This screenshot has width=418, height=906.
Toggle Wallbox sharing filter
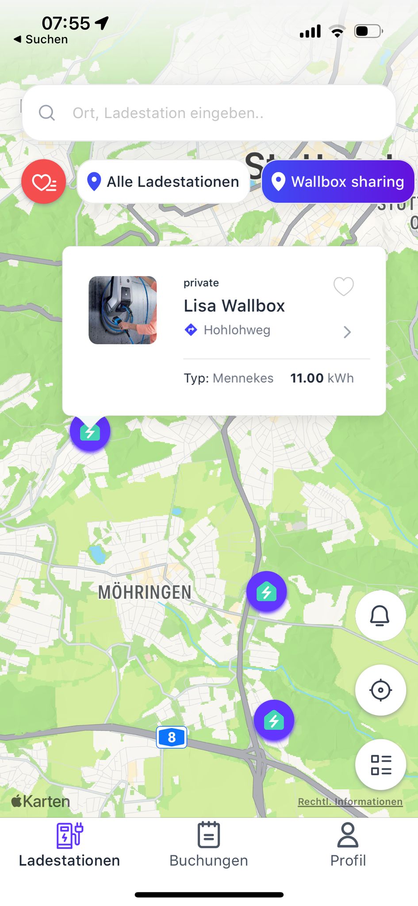[338, 182]
